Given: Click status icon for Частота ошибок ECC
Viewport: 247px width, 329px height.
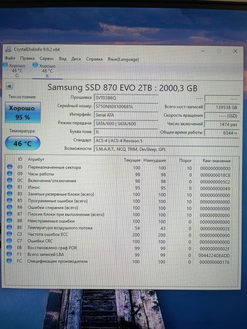Looking at the screenshot, I should (x=9, y=234).
